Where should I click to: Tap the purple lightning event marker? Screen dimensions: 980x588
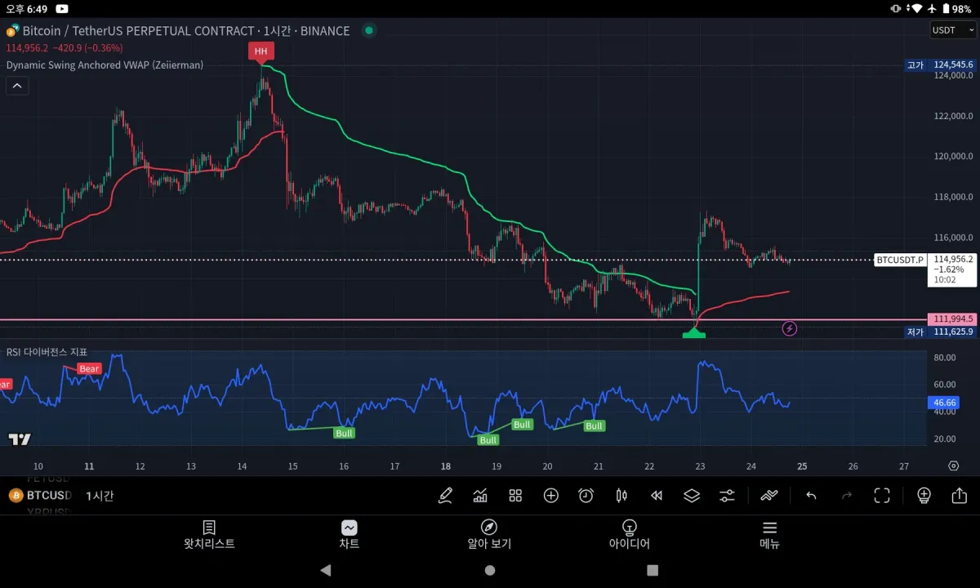tap(790, 328)
